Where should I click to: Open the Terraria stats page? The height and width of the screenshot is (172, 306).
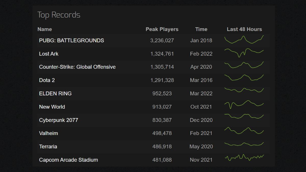(47, 147)
